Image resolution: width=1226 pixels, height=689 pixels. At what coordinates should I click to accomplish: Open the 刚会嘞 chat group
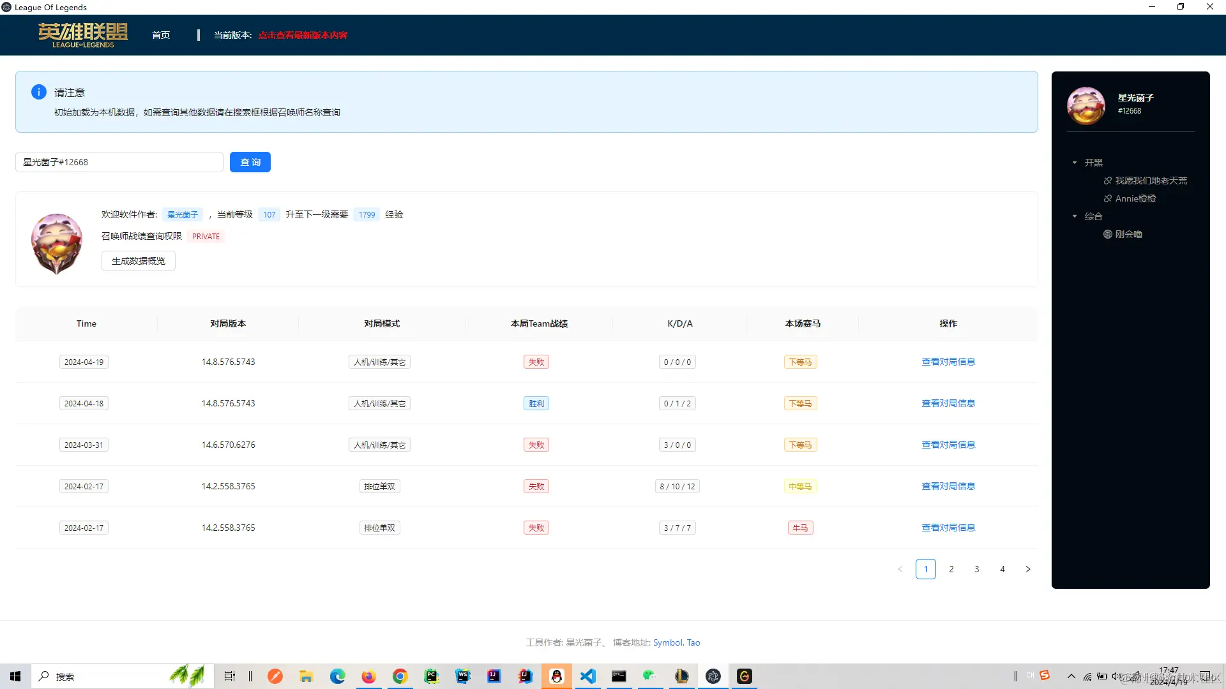pyautogui.click(x=1128, y=234)
